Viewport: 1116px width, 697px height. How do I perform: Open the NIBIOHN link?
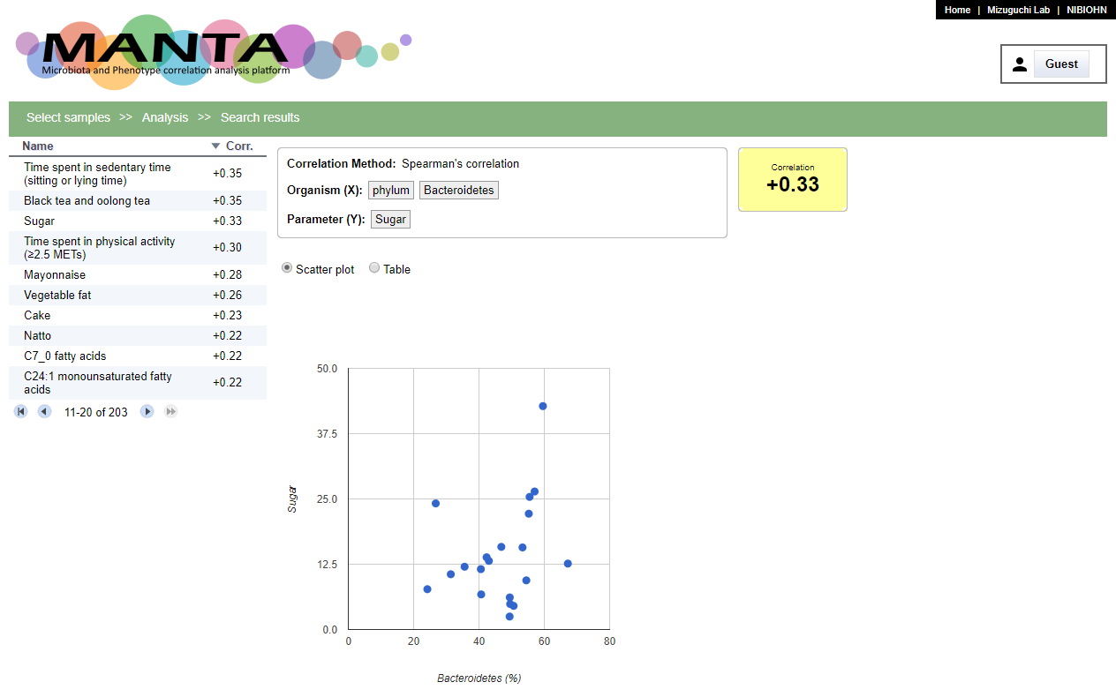1086,10
